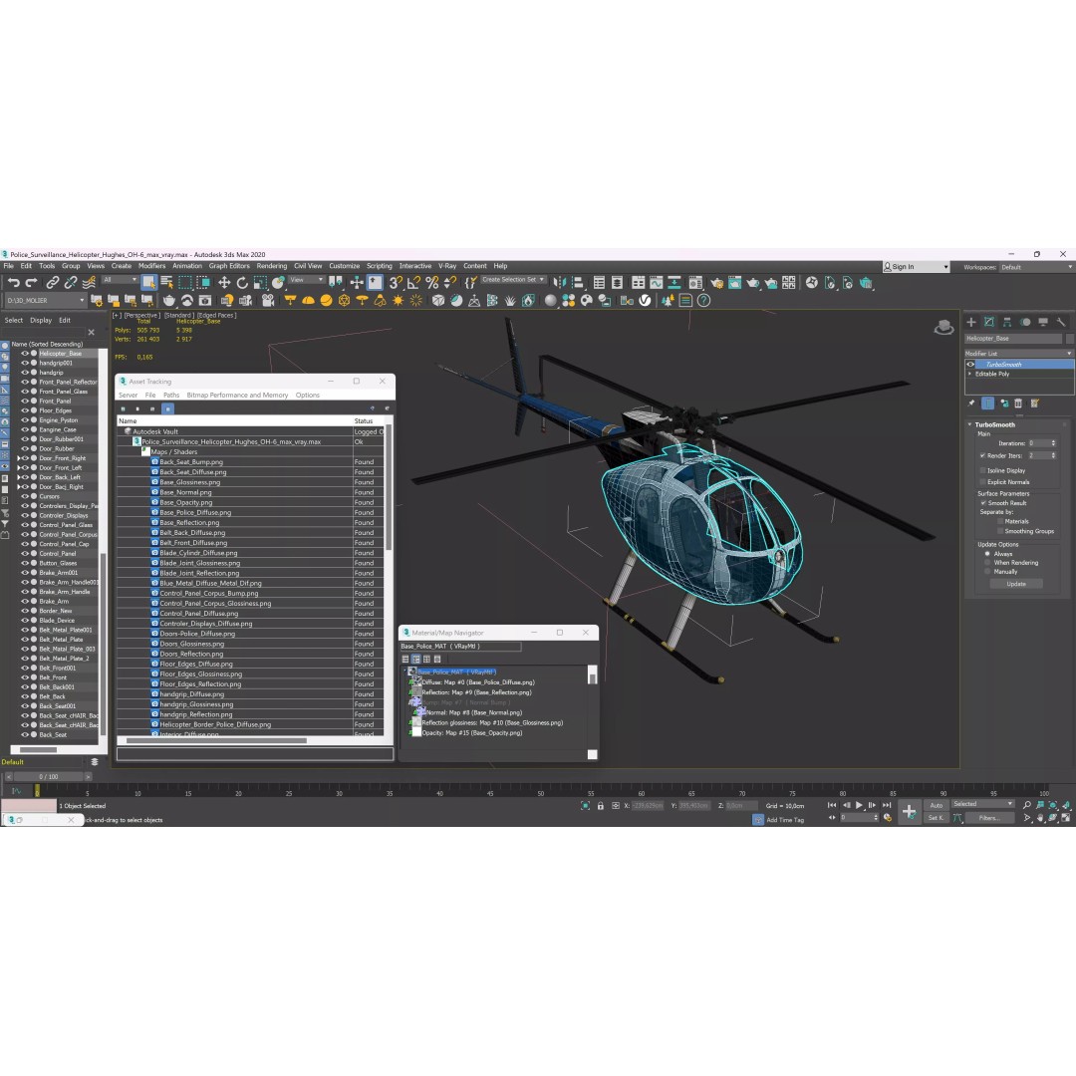Open the Modifiers menu
The height and width of the screenshot is (1076, 1076).
[x=151, y=266]
